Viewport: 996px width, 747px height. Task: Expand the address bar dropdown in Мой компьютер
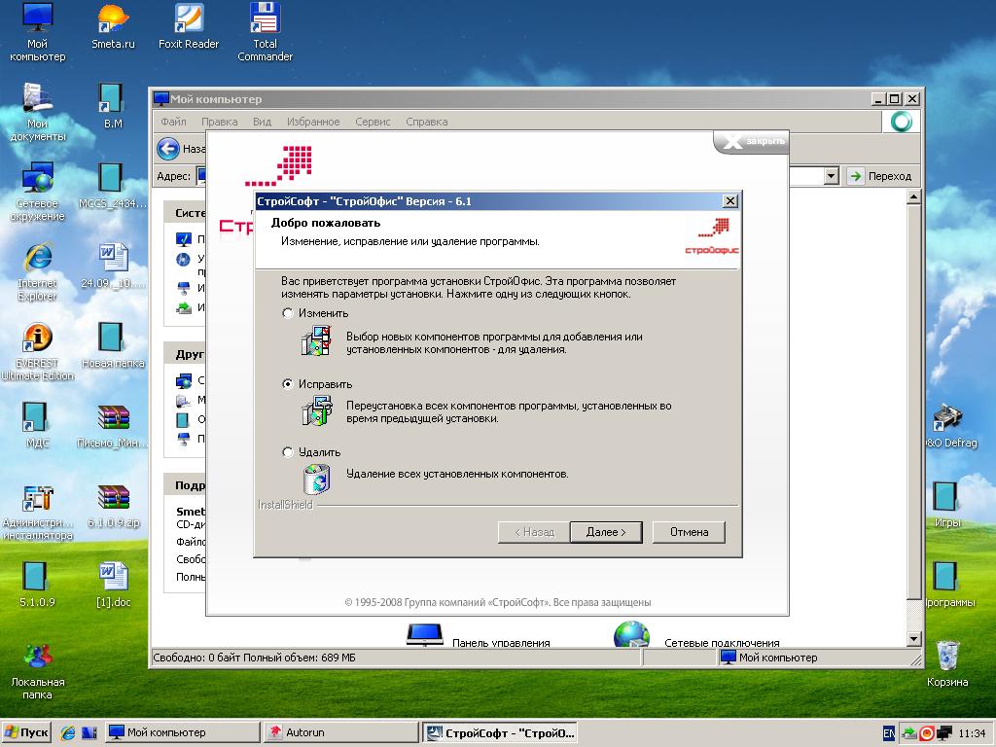[831, 176]
